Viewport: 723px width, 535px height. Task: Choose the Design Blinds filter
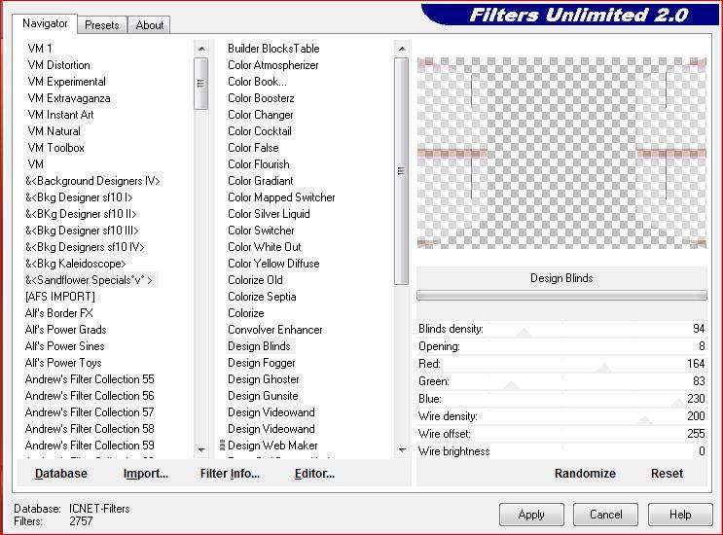point(259,346)
